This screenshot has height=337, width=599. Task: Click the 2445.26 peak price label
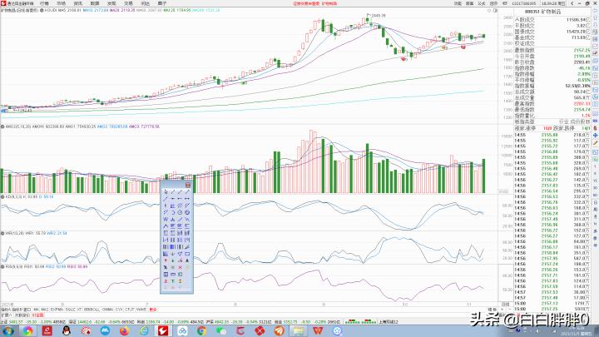click(379, 16)
